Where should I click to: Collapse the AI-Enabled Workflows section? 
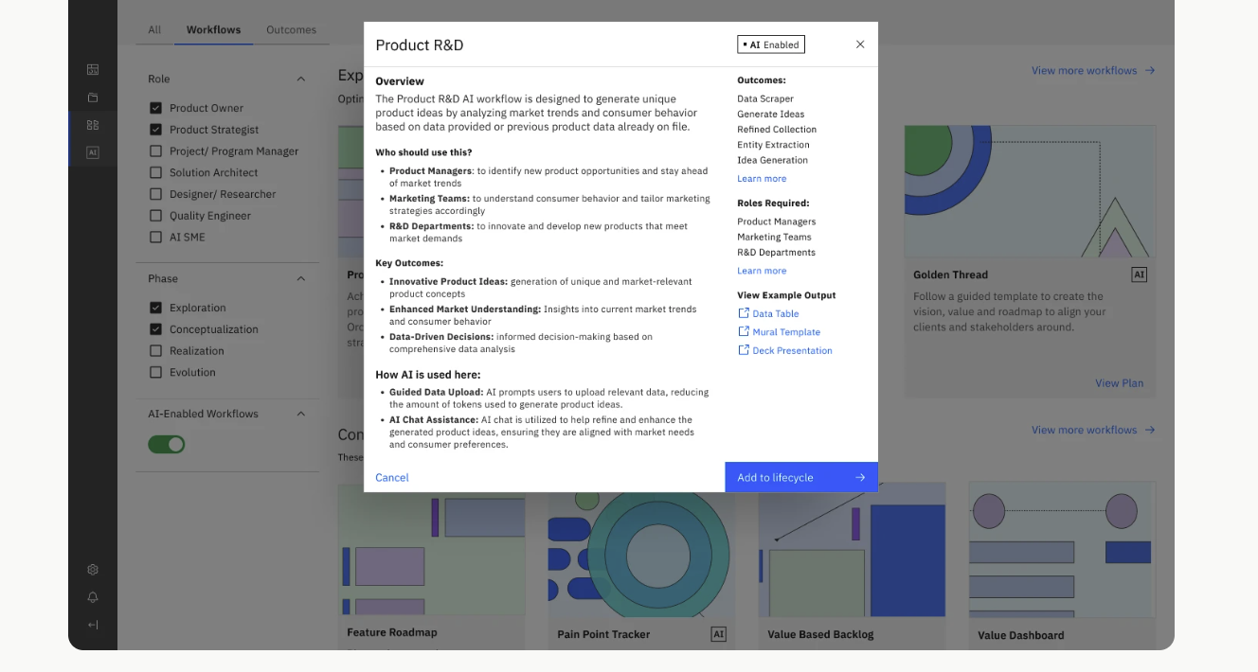[300, 414]
